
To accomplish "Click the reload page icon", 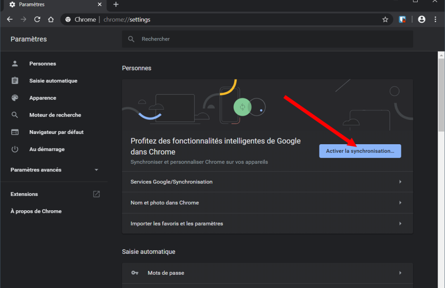I will (37, 20).
